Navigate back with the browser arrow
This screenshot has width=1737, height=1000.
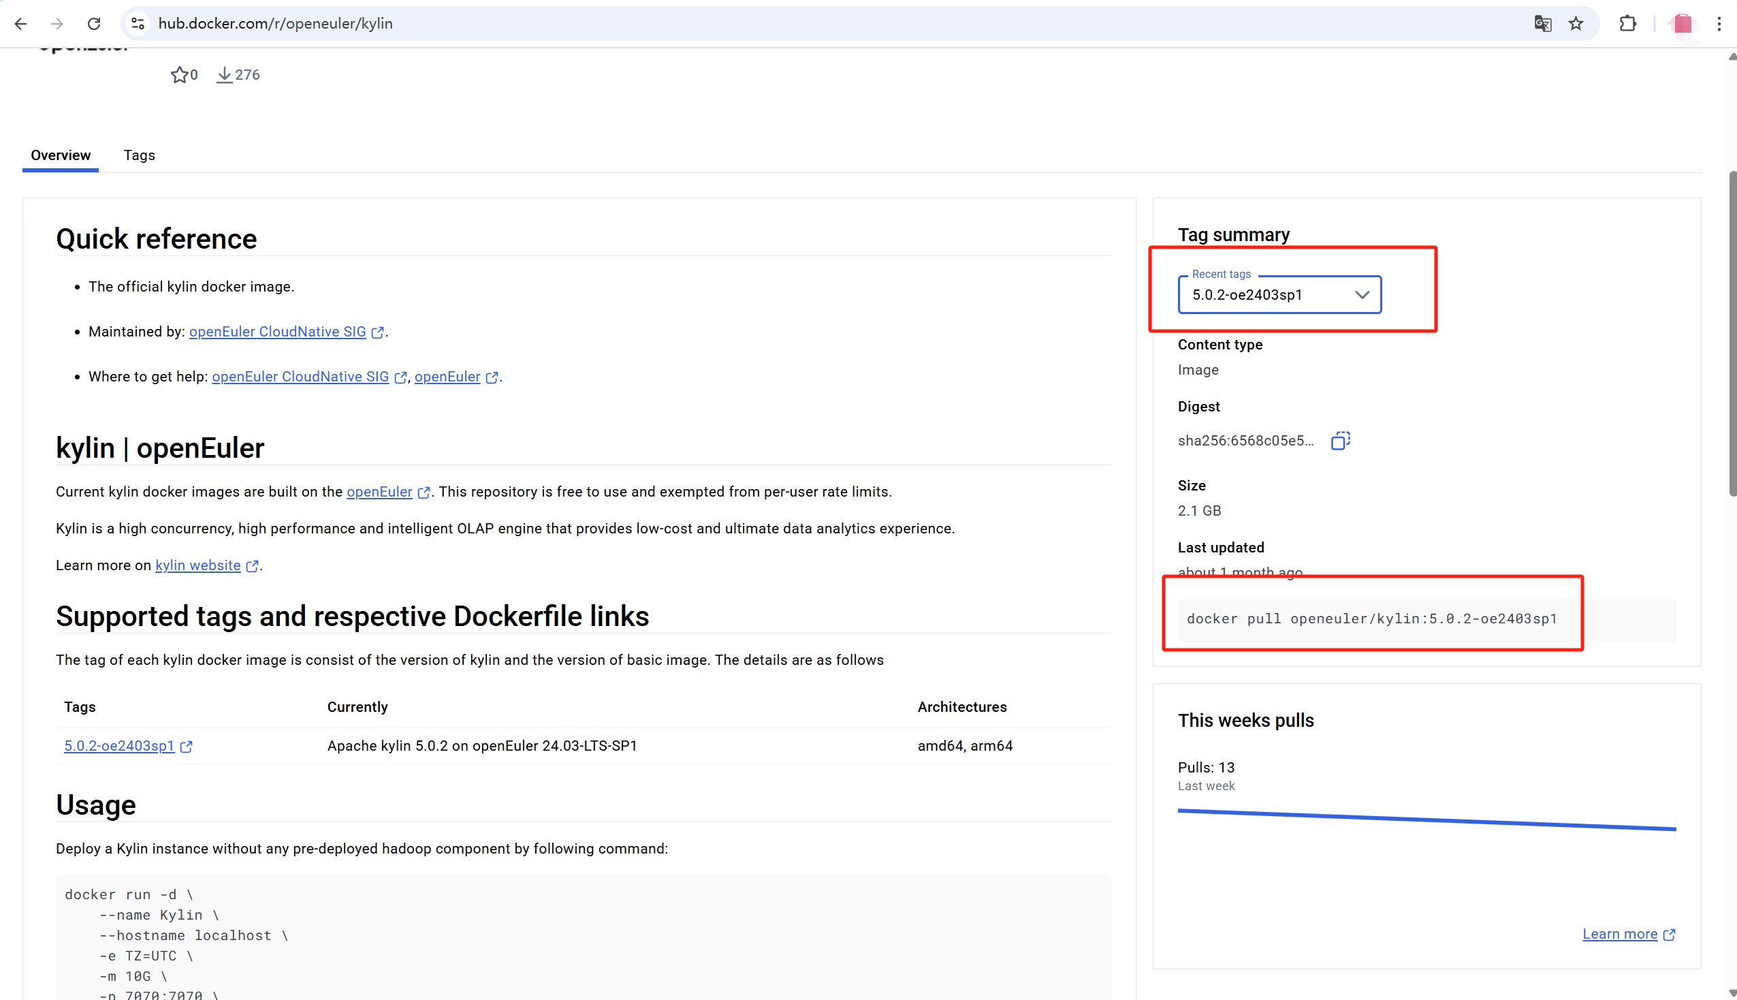pos(20,23)
